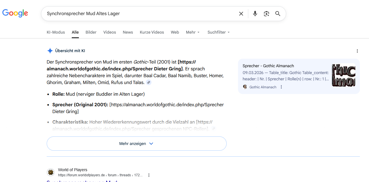Switch to Web tab

(175, 32)
